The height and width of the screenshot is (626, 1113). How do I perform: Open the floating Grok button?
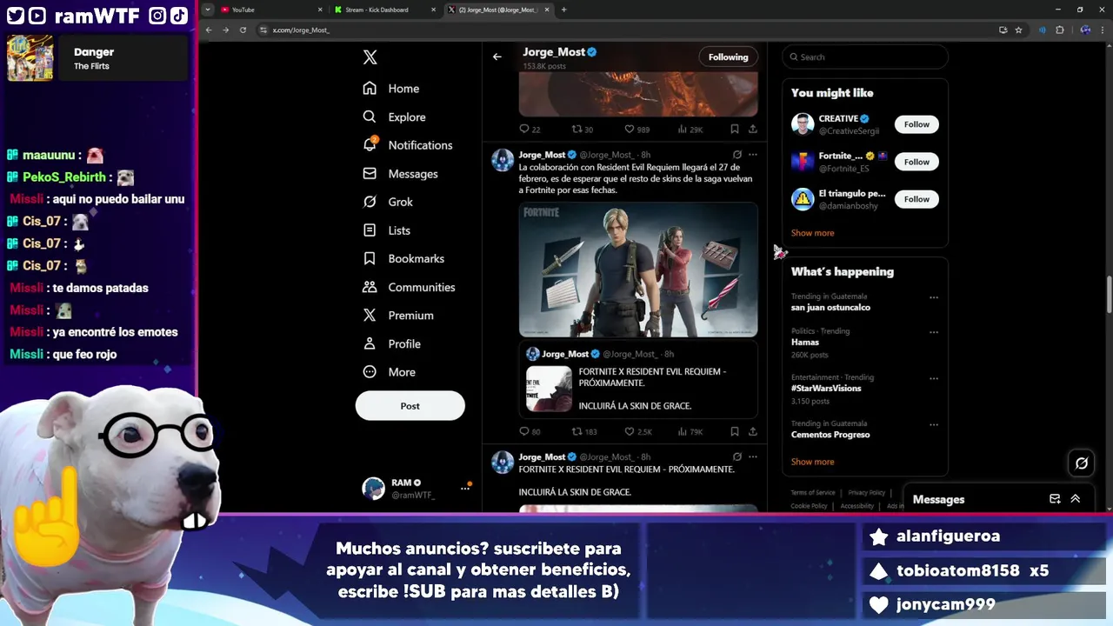coord(1082,463)
